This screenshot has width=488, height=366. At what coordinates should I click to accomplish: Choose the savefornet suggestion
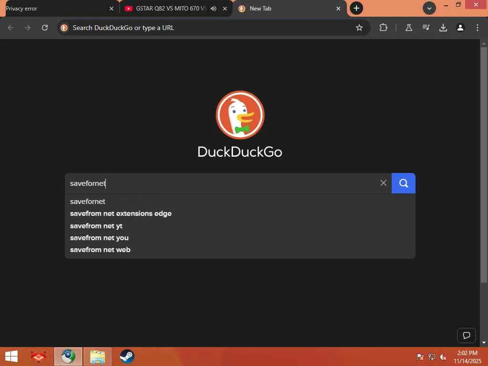tap(240, 202)
